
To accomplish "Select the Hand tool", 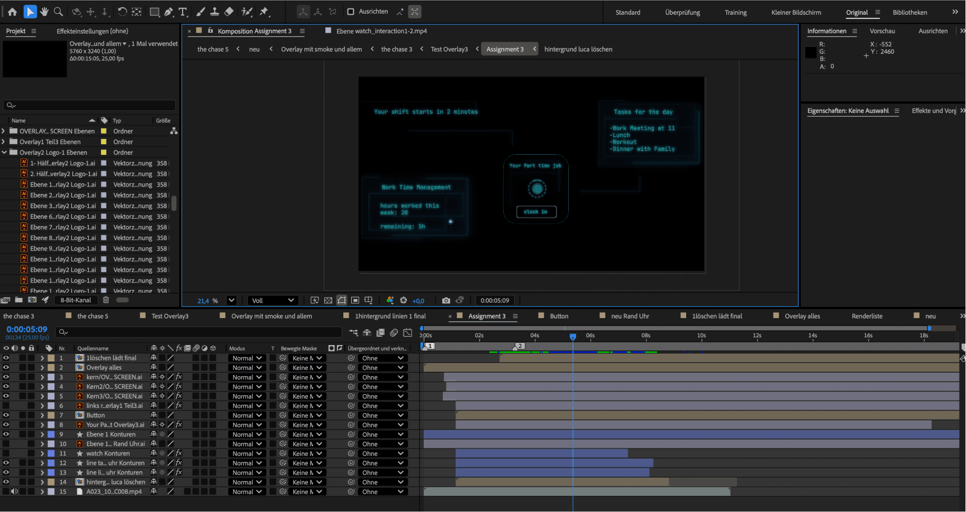I will pyautogui.click(x=44, y=12).
